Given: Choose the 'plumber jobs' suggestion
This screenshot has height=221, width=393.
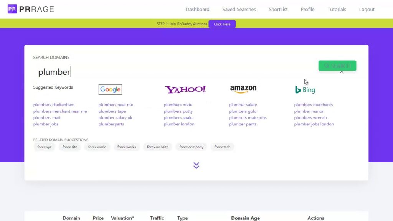Looking at the screenshot, I should [46, 124].
